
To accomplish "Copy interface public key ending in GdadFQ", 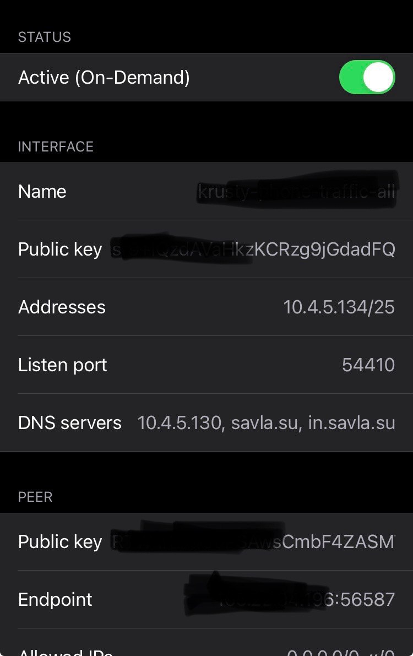I will click(x=253, y=250).
